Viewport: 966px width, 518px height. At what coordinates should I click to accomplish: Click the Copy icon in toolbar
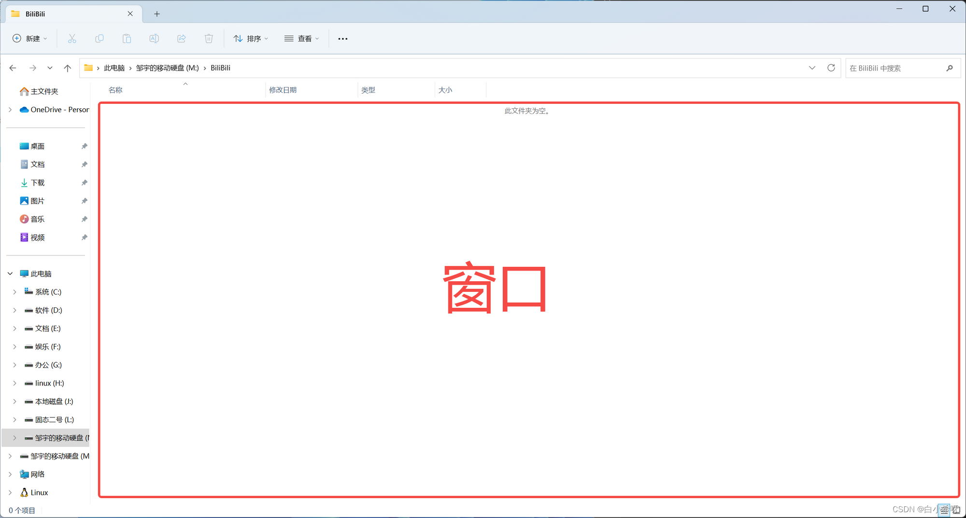pos(99,39)
